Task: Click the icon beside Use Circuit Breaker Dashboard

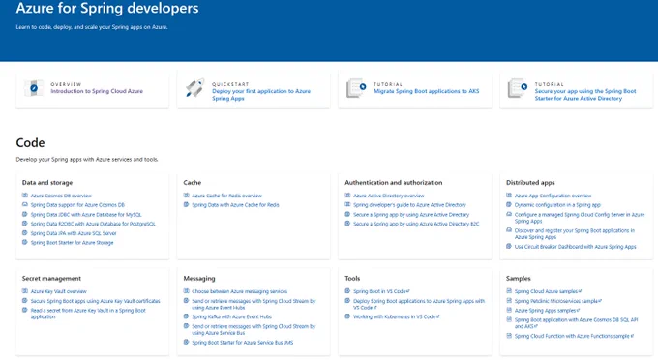Action: (x=509, y=247)
